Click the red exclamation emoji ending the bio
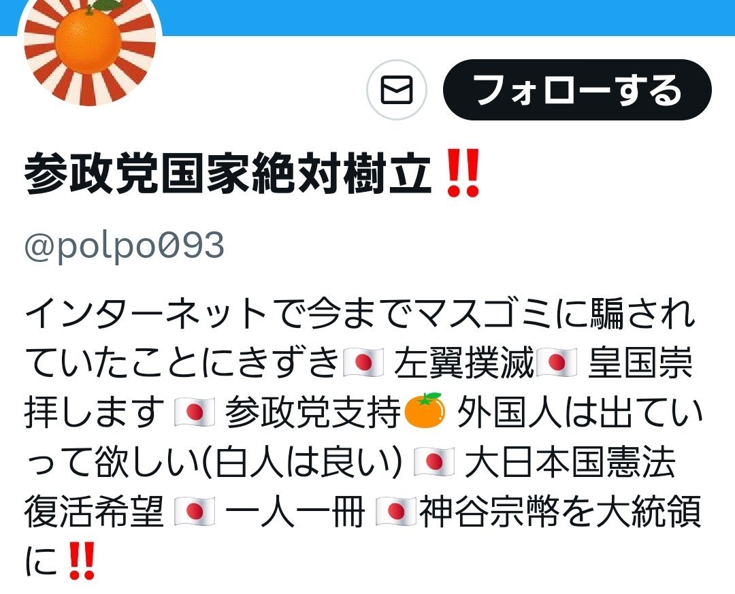The image size is (735, 594). coord(82,561)
